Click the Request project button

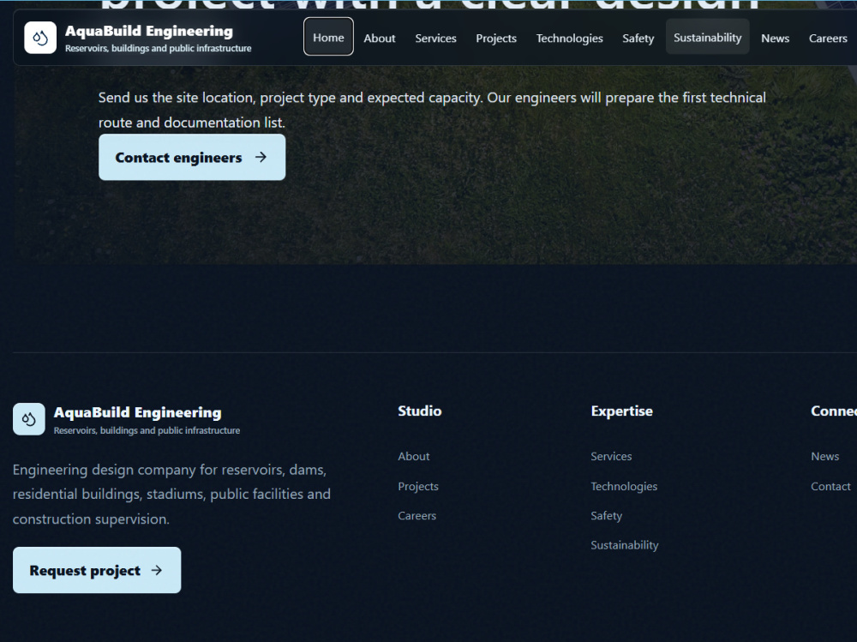(97, 570)
